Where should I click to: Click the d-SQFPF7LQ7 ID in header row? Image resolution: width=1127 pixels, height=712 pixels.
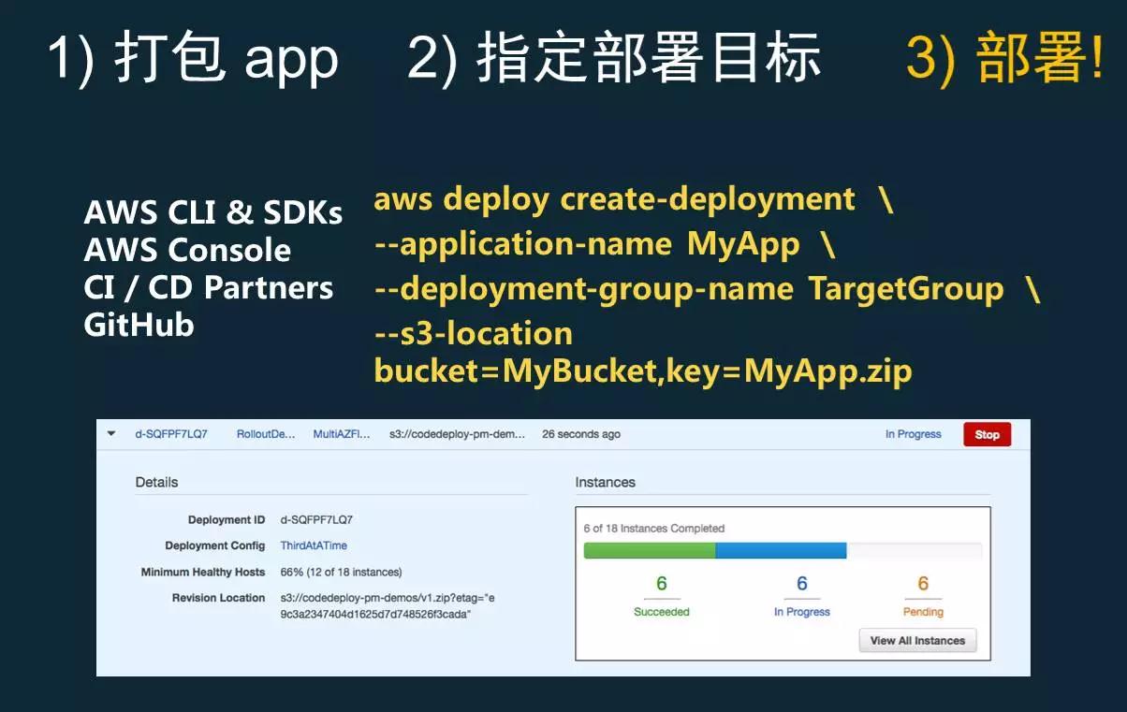171,434
